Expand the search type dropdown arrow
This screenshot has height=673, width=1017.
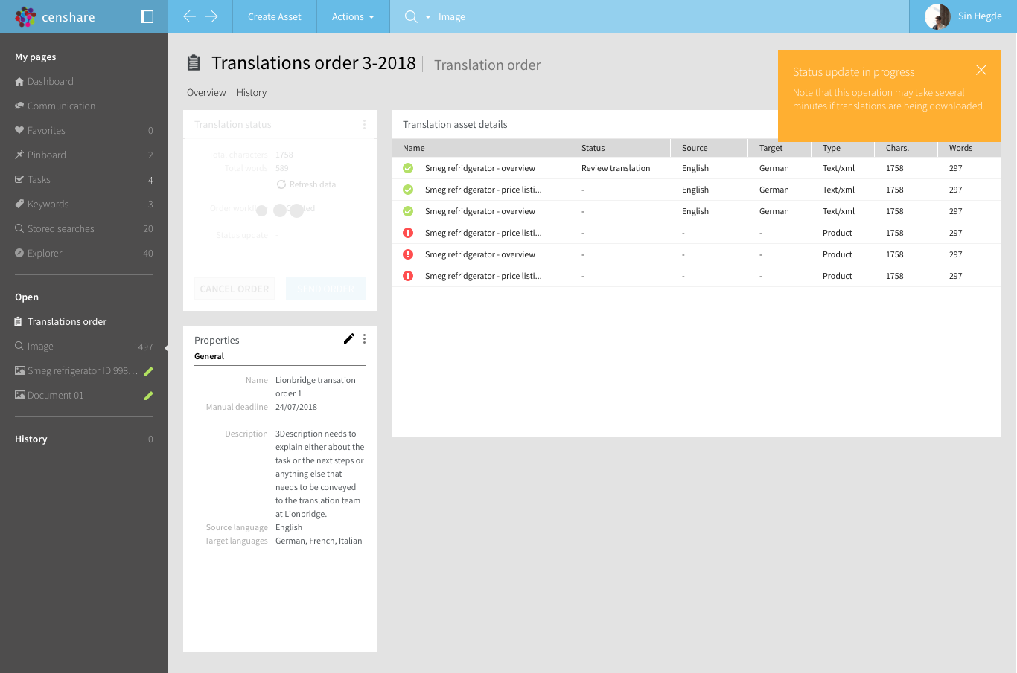428,17
